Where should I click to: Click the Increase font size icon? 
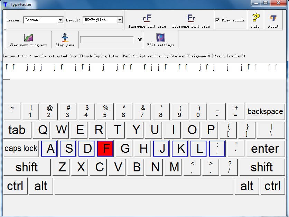[147, 19]
